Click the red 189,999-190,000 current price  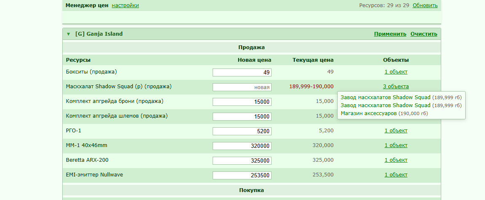click(312, 87)
